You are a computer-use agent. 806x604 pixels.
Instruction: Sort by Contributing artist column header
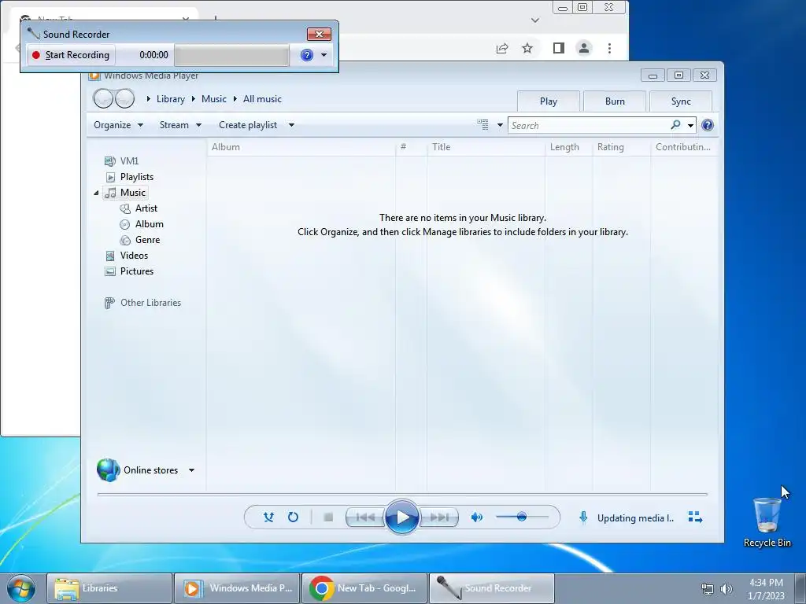pos(684,147)
